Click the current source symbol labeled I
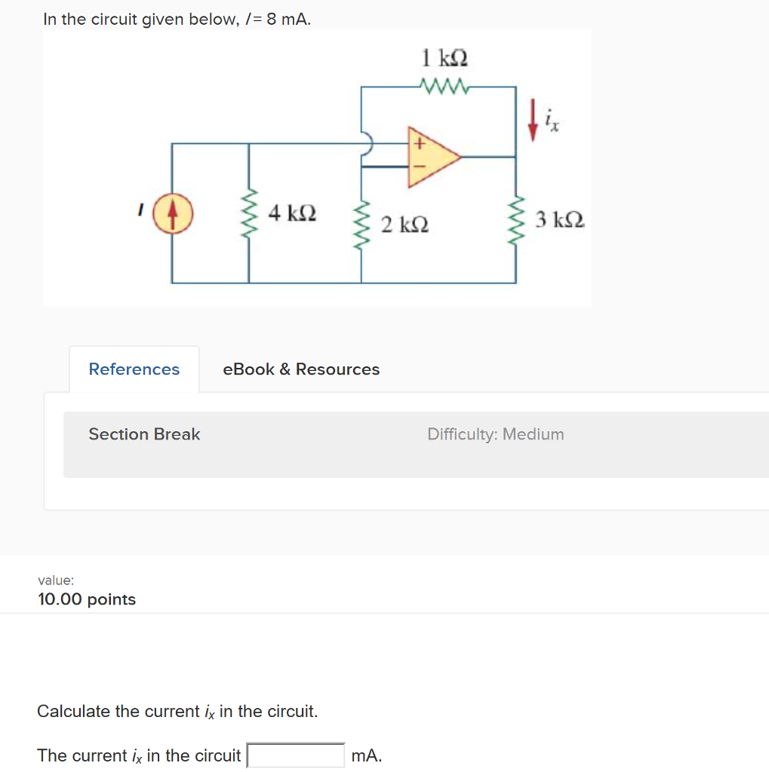Viewport: 769px width, 772px height. click(172, 213)
